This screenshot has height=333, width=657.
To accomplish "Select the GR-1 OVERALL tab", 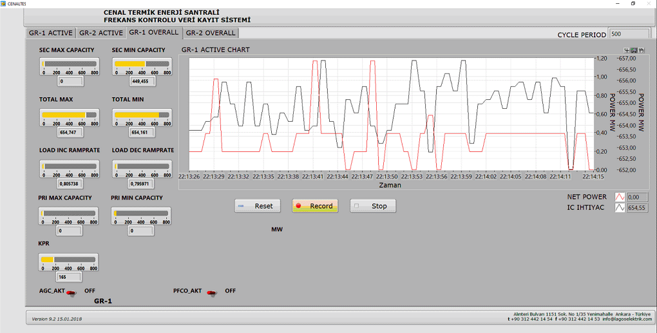I will [154, 32].
